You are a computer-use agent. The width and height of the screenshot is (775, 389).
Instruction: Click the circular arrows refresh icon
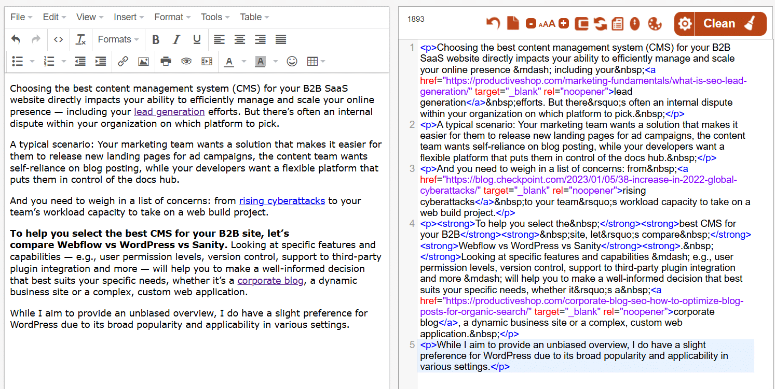601,23
